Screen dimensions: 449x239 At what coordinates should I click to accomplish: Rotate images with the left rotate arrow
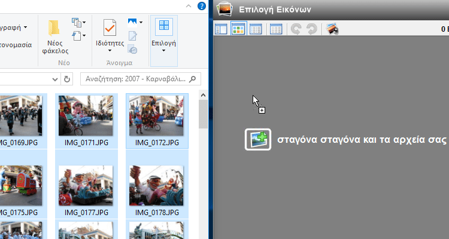296,29
